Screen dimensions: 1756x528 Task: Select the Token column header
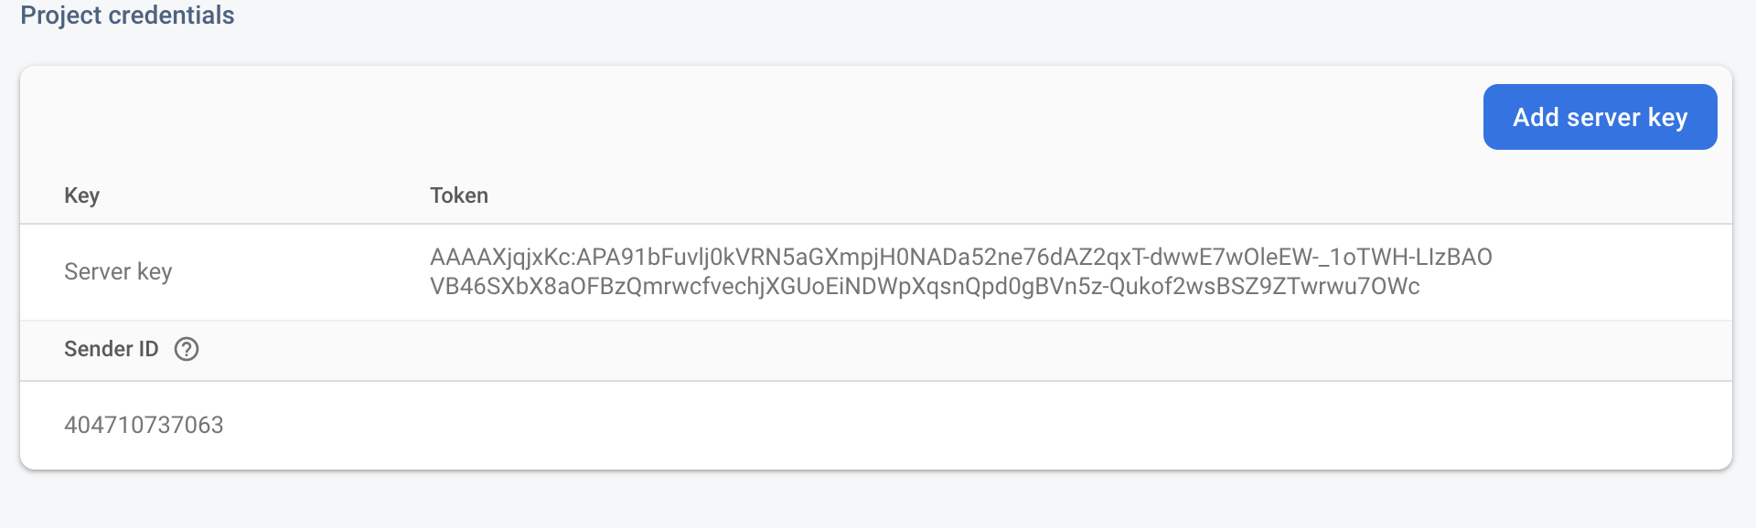pos(459,195)
